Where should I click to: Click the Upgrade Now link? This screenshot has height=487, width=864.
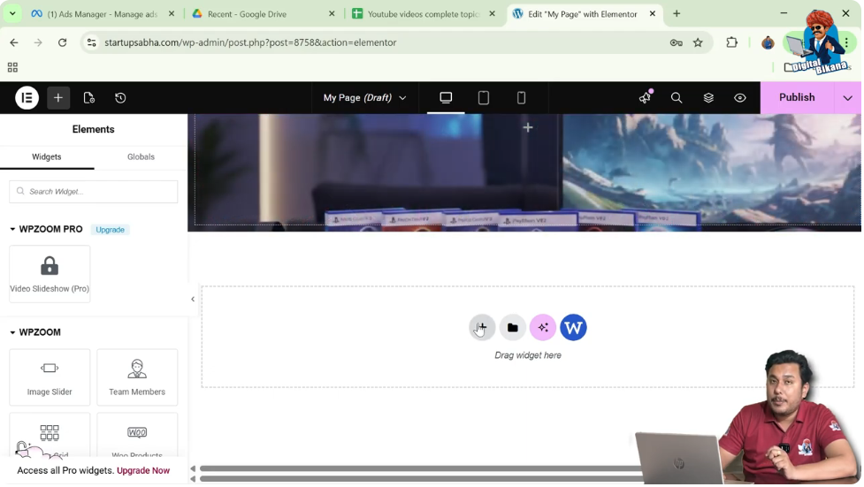143,470
